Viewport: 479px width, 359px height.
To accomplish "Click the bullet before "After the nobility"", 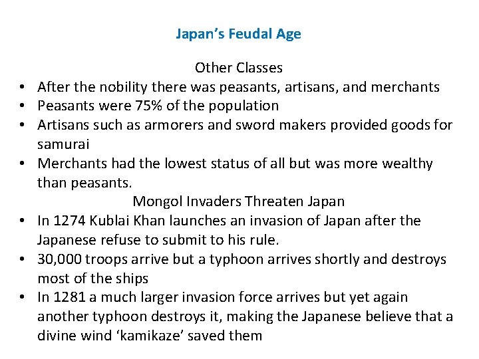I will [22, 86].
